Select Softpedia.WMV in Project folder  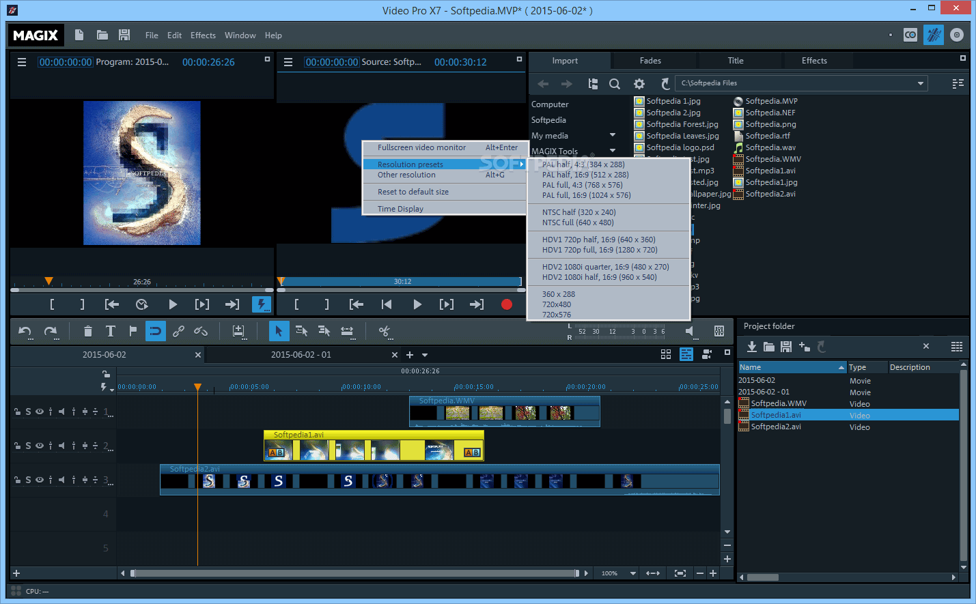pyautogui.click(x=779, y=403)
